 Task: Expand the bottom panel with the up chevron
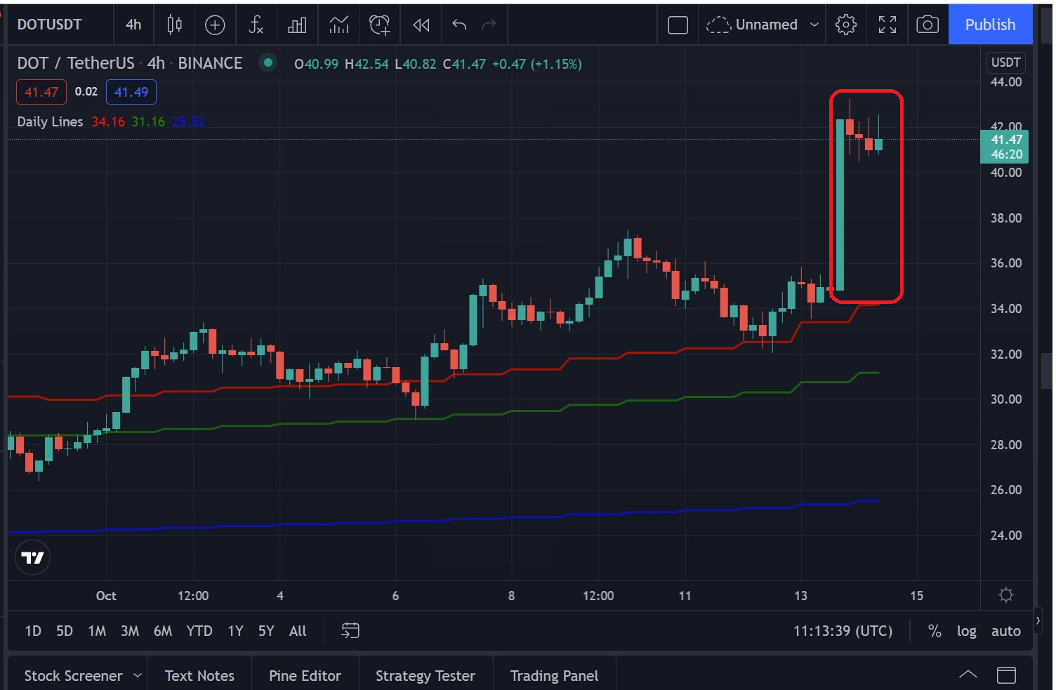[968, 675]
